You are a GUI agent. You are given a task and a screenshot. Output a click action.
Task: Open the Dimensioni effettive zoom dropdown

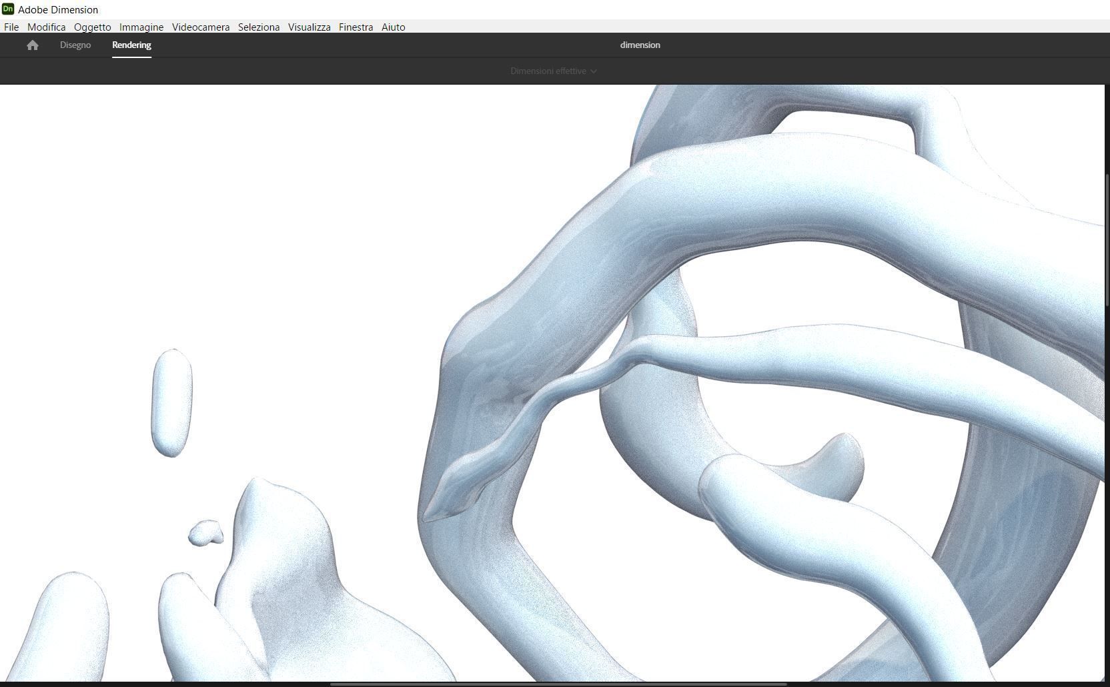(548, 71)
